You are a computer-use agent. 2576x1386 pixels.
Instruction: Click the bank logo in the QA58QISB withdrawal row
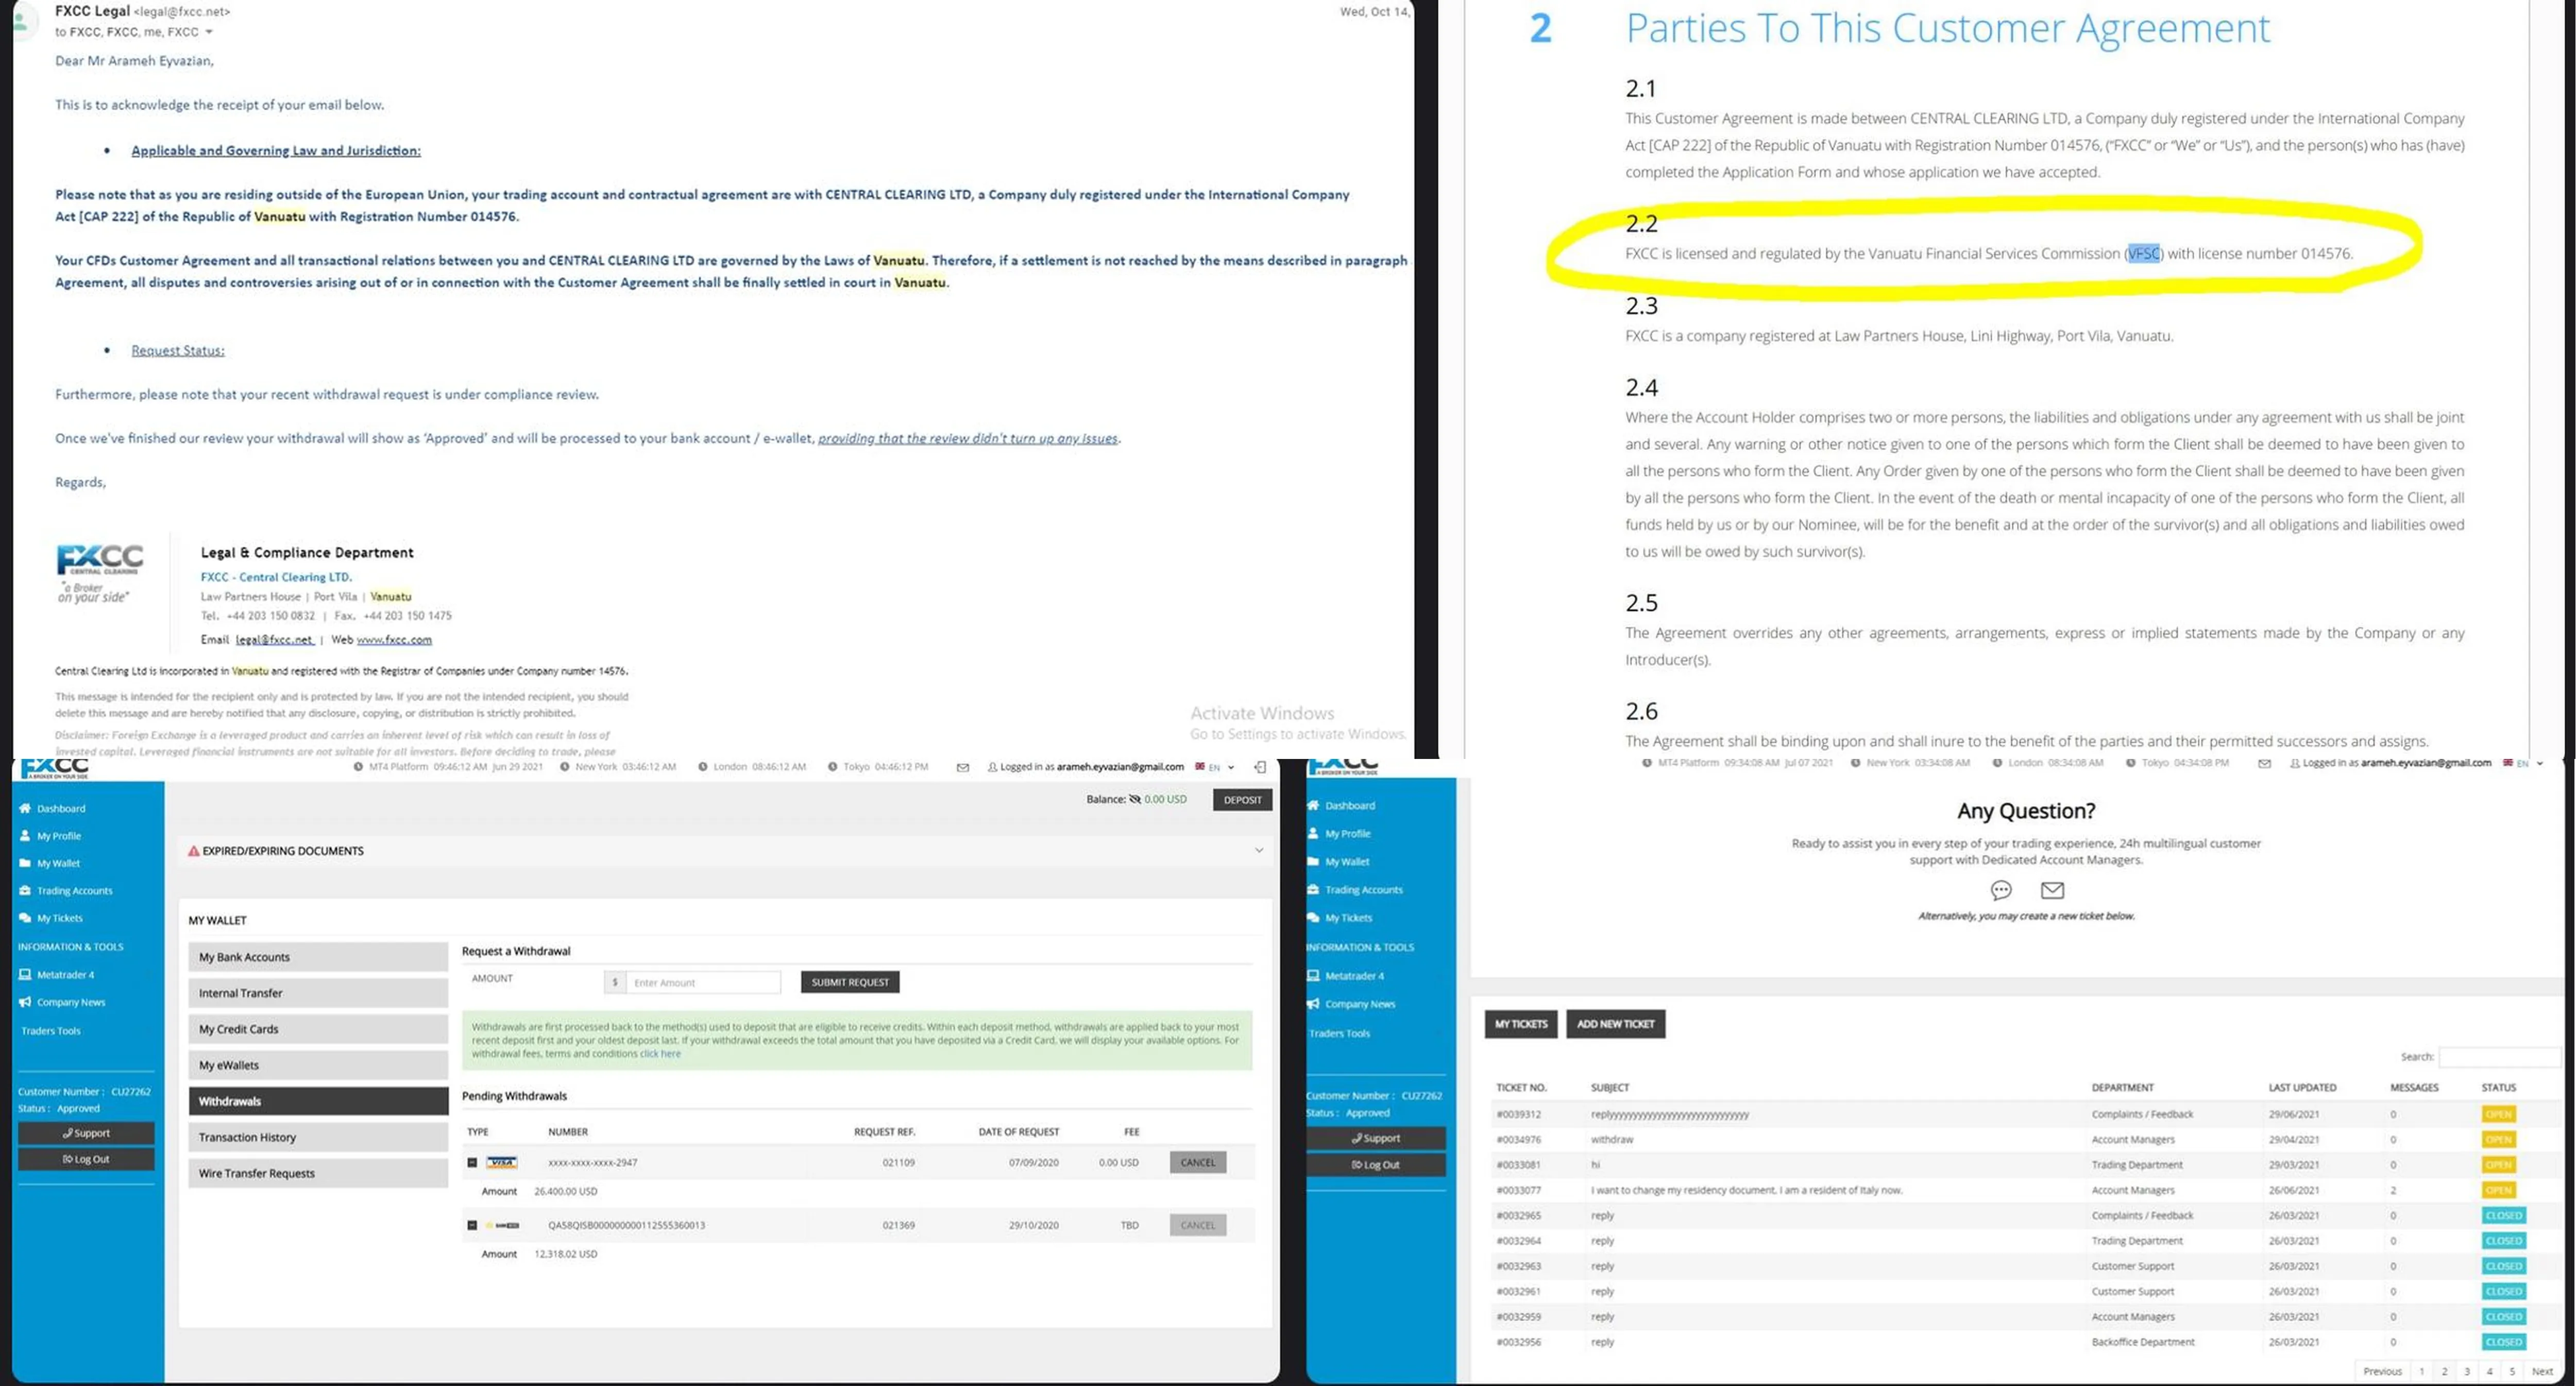(503, 1225)
